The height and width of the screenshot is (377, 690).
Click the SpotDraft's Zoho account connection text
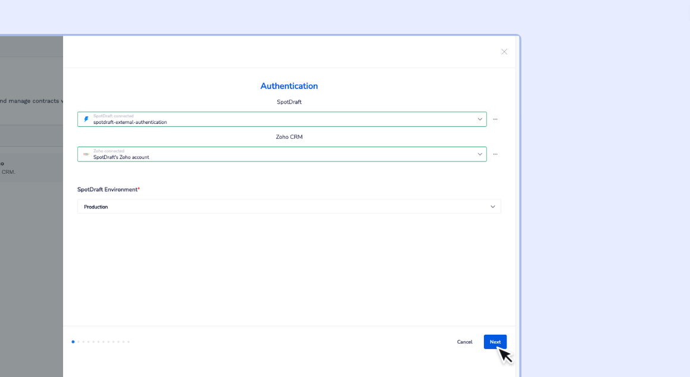121,157
